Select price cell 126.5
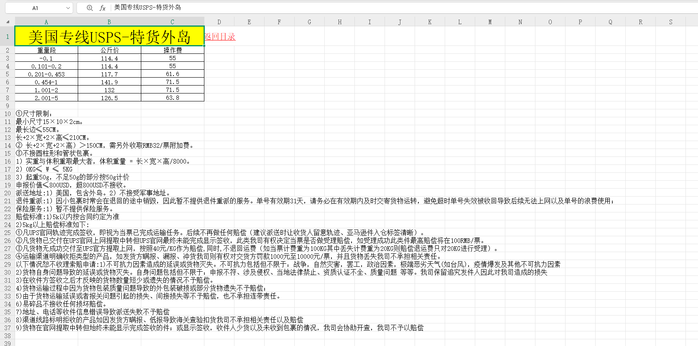The width and height of the screenshot is (698, 346). pyautogui.click(x=110, y=98)
